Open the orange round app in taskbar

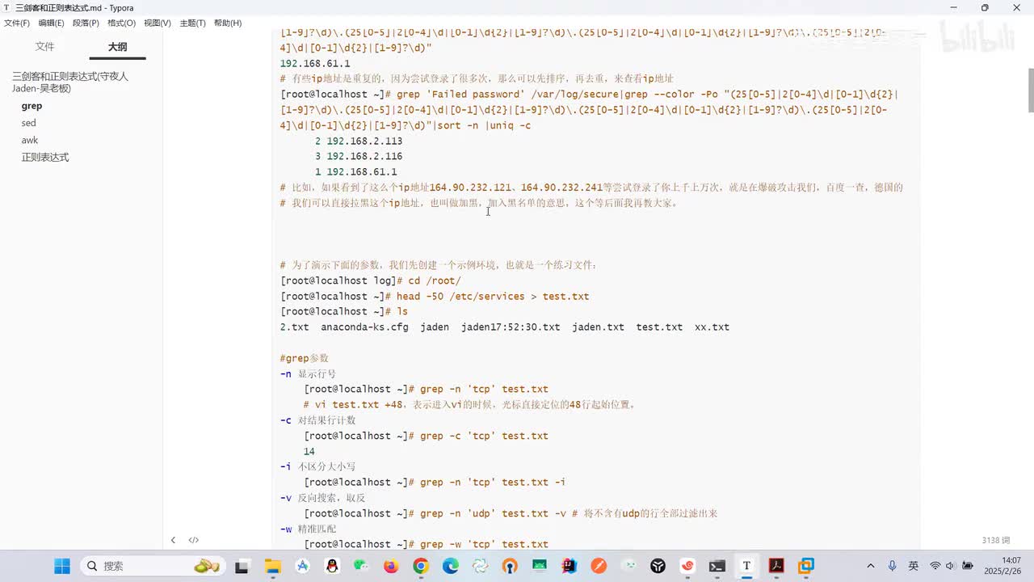pyautogui.click(x=599, y=566)
